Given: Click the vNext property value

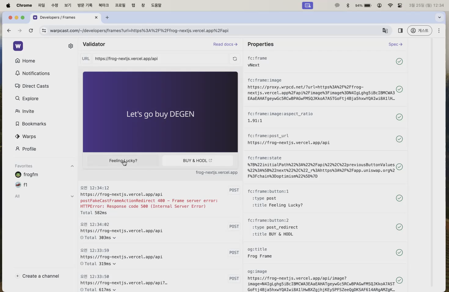Looking at the screenshot, I should (254, 65).
